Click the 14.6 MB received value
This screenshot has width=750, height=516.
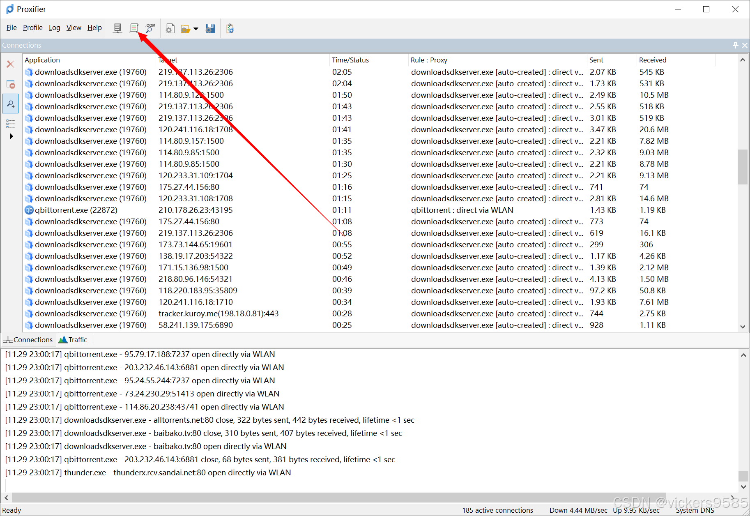[654, 198]
